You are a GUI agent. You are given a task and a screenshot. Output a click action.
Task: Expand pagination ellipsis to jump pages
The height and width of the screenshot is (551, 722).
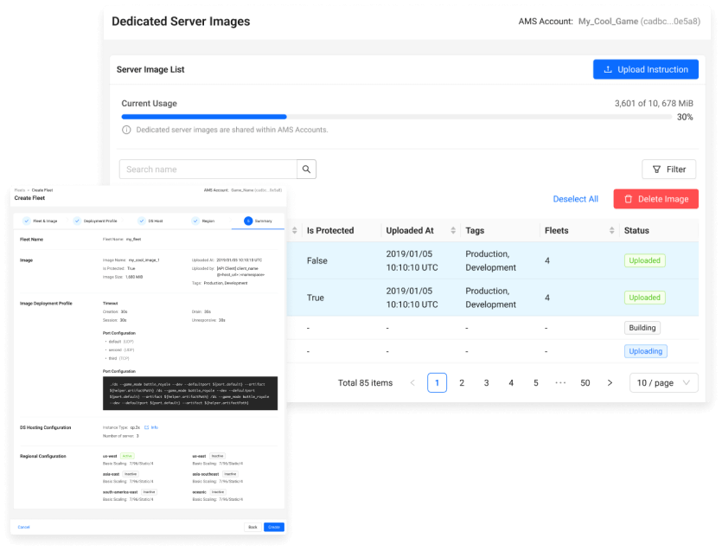pos(560,382)
